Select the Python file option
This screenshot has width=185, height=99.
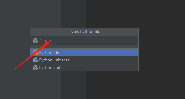click(x=84, y=52)
